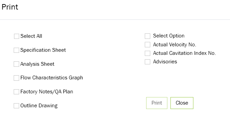Check the Outline Drawing box
Image resolution: width=230 pixels, height=124 pixels.
point(16,106)
